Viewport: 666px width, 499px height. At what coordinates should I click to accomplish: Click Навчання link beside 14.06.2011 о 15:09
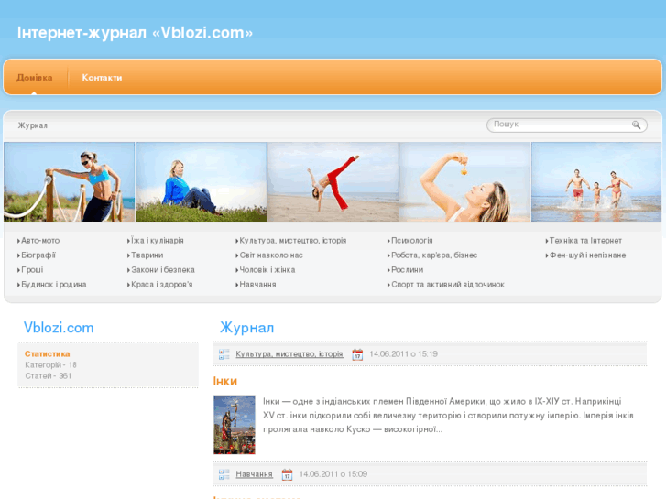pyautogui.click(x=254, y=474)
